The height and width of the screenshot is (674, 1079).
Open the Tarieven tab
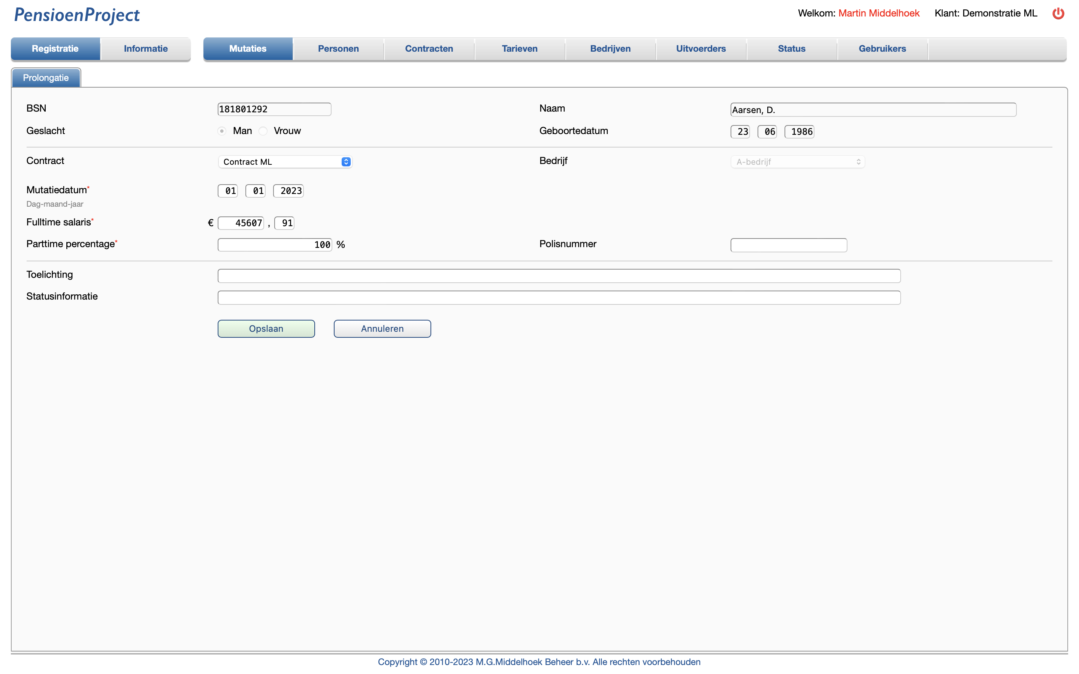519,49
